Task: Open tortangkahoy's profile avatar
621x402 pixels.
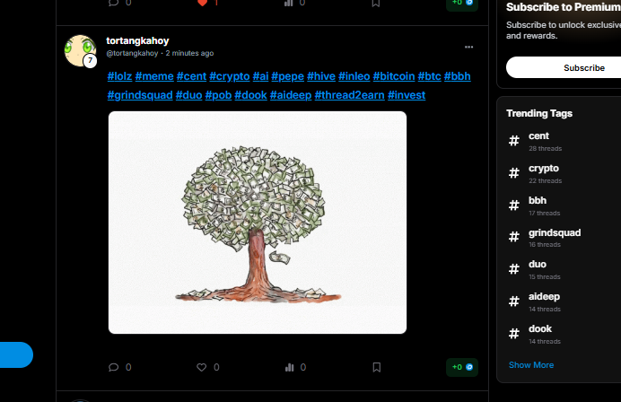Action: pyautogui.click(x=81, y=50)
